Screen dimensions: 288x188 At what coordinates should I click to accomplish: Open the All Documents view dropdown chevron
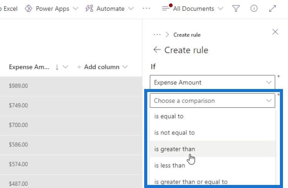click(221, 8)
